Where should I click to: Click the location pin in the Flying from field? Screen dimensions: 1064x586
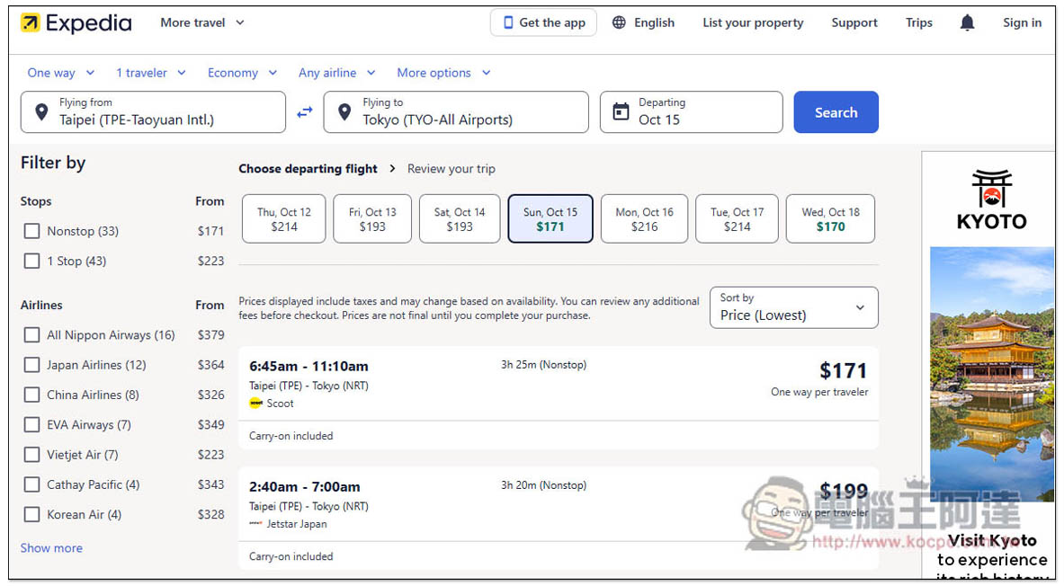coord(40,112)
